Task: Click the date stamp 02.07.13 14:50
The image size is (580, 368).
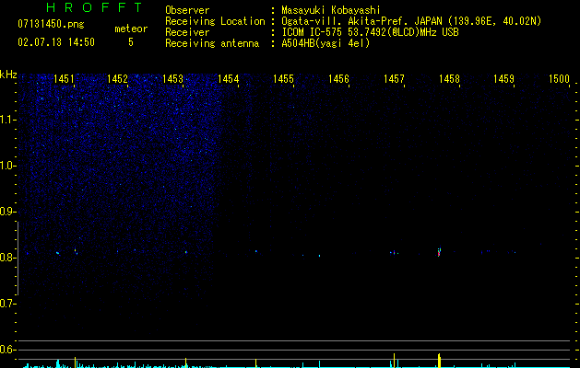Action: pyautogui.click(x=56, y=42)
